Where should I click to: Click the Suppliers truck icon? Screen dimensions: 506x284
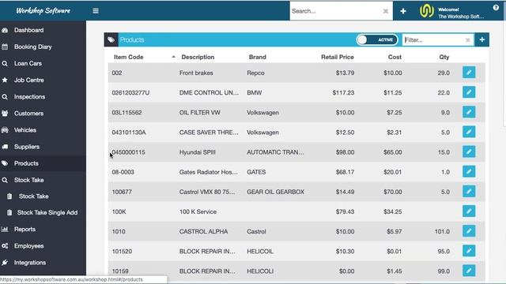coord(5,147)
